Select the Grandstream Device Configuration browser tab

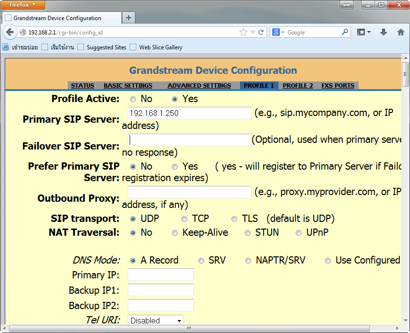(62, 18)
